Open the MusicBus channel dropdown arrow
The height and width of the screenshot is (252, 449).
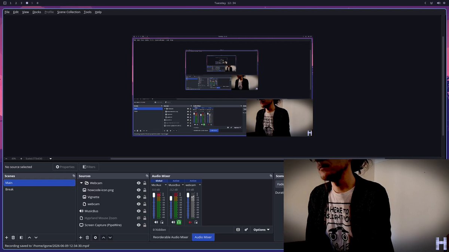[183, 185]
